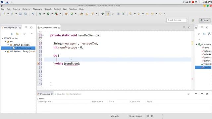Viewport: 212px width, 119px height.
Task: Click the Forward navigation arrow icon
Action: click(x=160, y=14)
